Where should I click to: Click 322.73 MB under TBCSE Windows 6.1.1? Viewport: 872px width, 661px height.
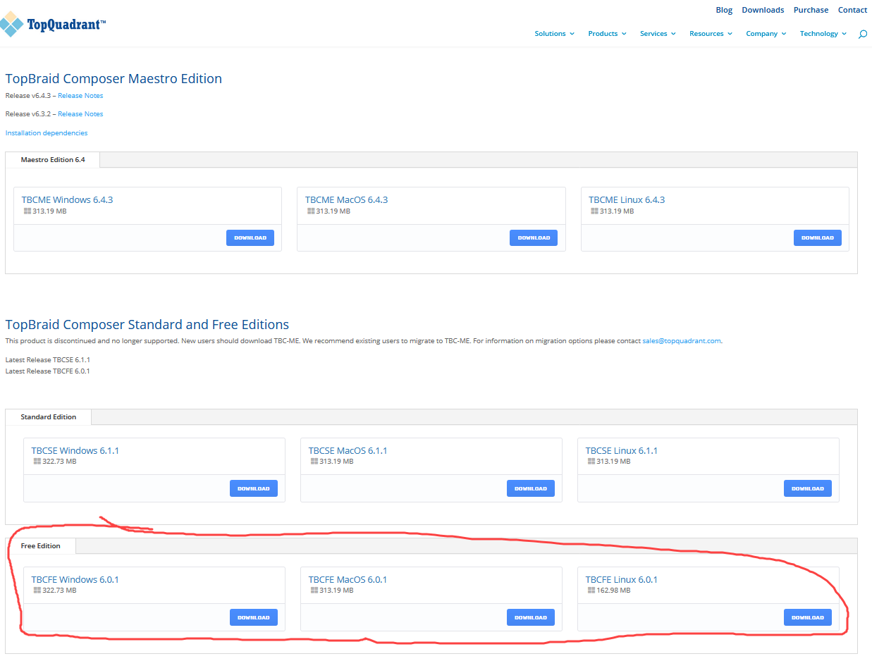59,462
